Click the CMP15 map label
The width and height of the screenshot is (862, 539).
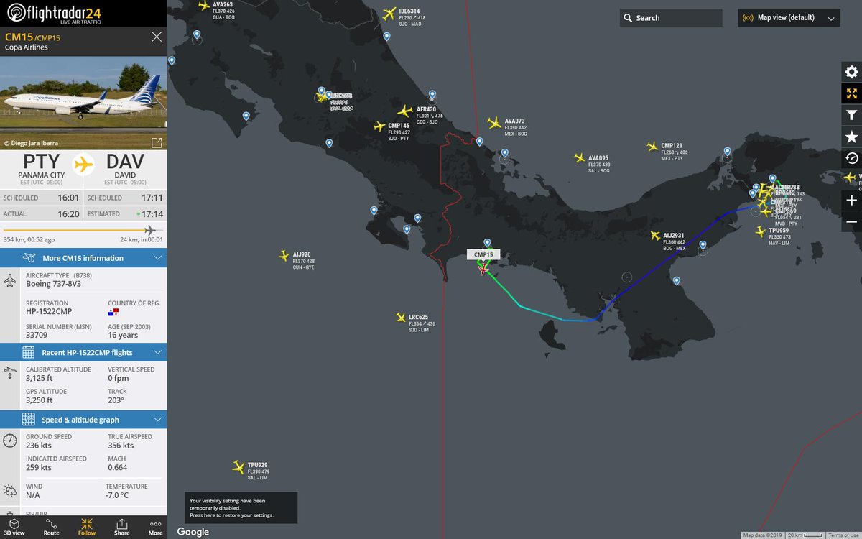[x=483, y=254]
